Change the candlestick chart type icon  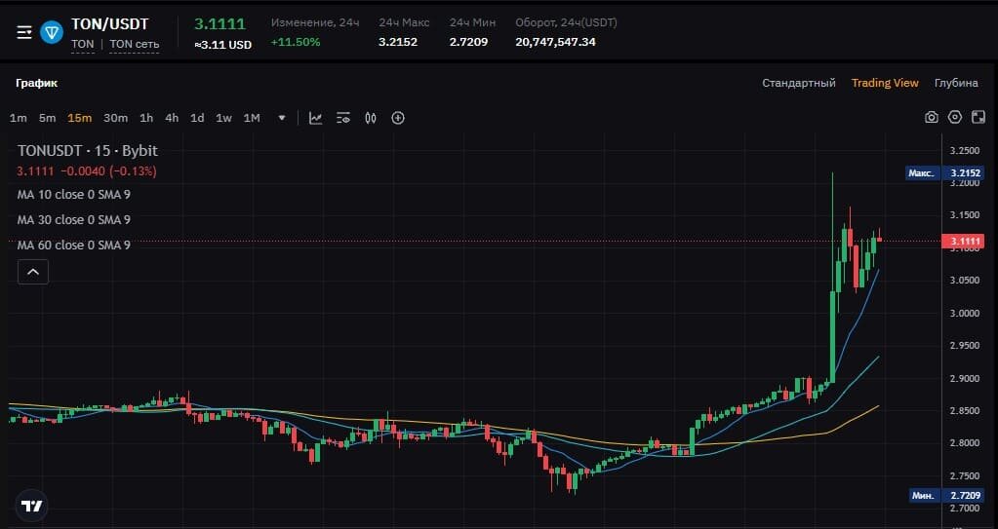pos(371,118)
